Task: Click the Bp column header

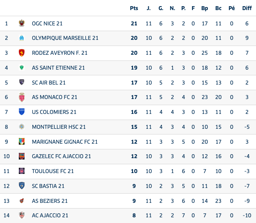Action: click(204, 8)
